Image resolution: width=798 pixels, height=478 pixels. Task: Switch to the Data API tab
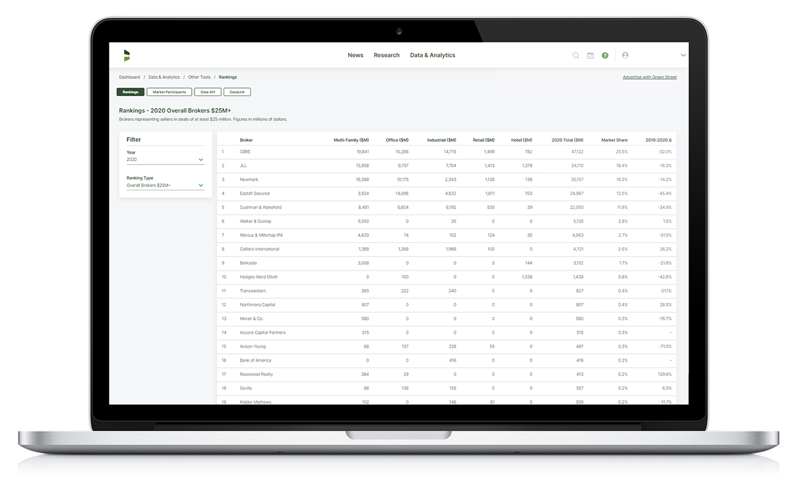(208, 92)
